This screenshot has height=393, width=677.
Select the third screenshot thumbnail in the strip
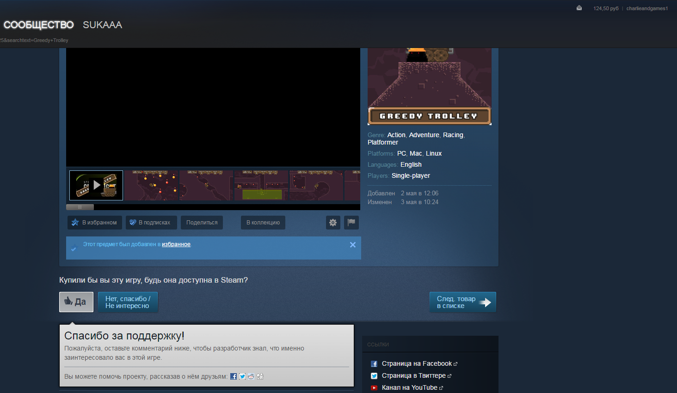coord(206,185)
